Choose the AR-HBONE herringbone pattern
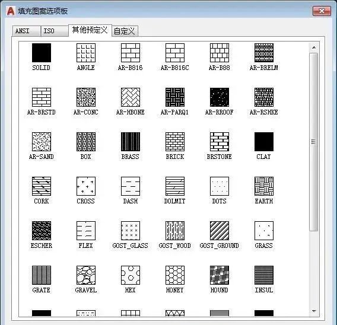 coord(131,97)
